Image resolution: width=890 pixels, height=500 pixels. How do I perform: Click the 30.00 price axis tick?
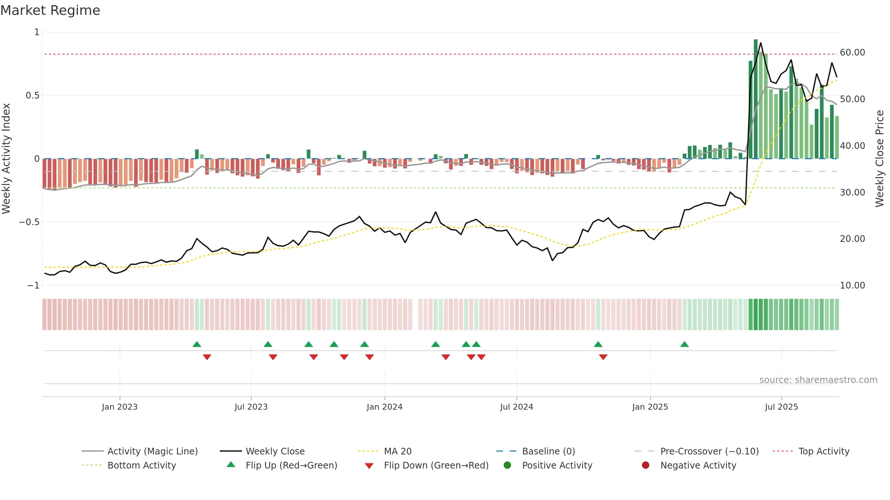[853, 192]
